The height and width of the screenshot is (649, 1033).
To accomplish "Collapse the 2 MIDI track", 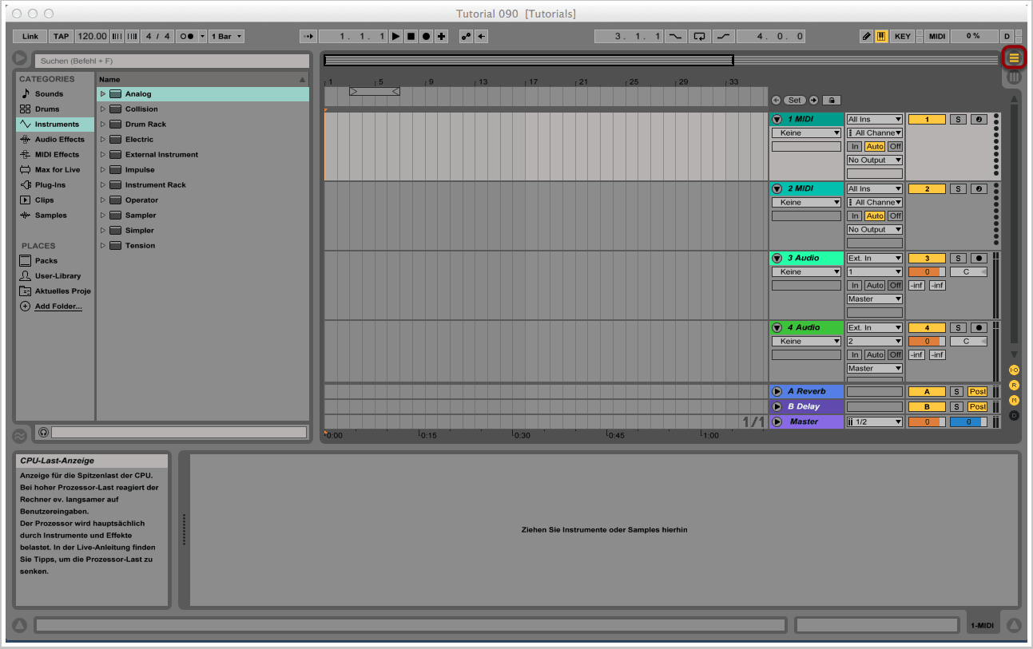I will tap(777, 189).
